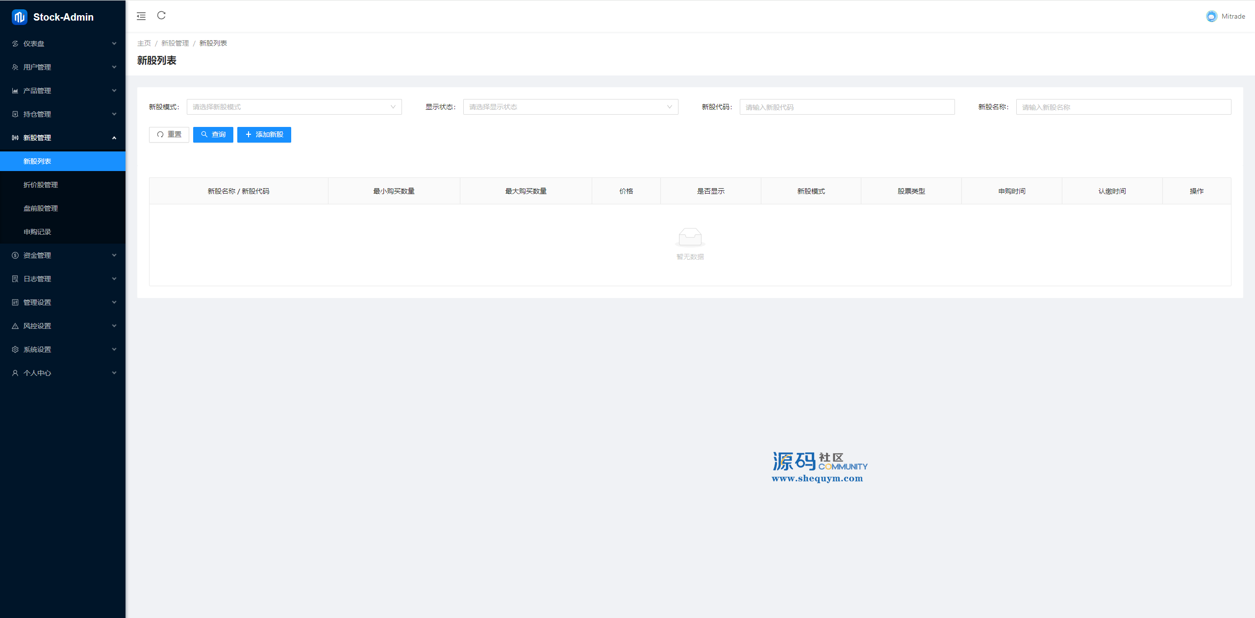Collapse the 新股管理 menu chevron
This screenshot has height=618, width=1255.
click(114, 138)
